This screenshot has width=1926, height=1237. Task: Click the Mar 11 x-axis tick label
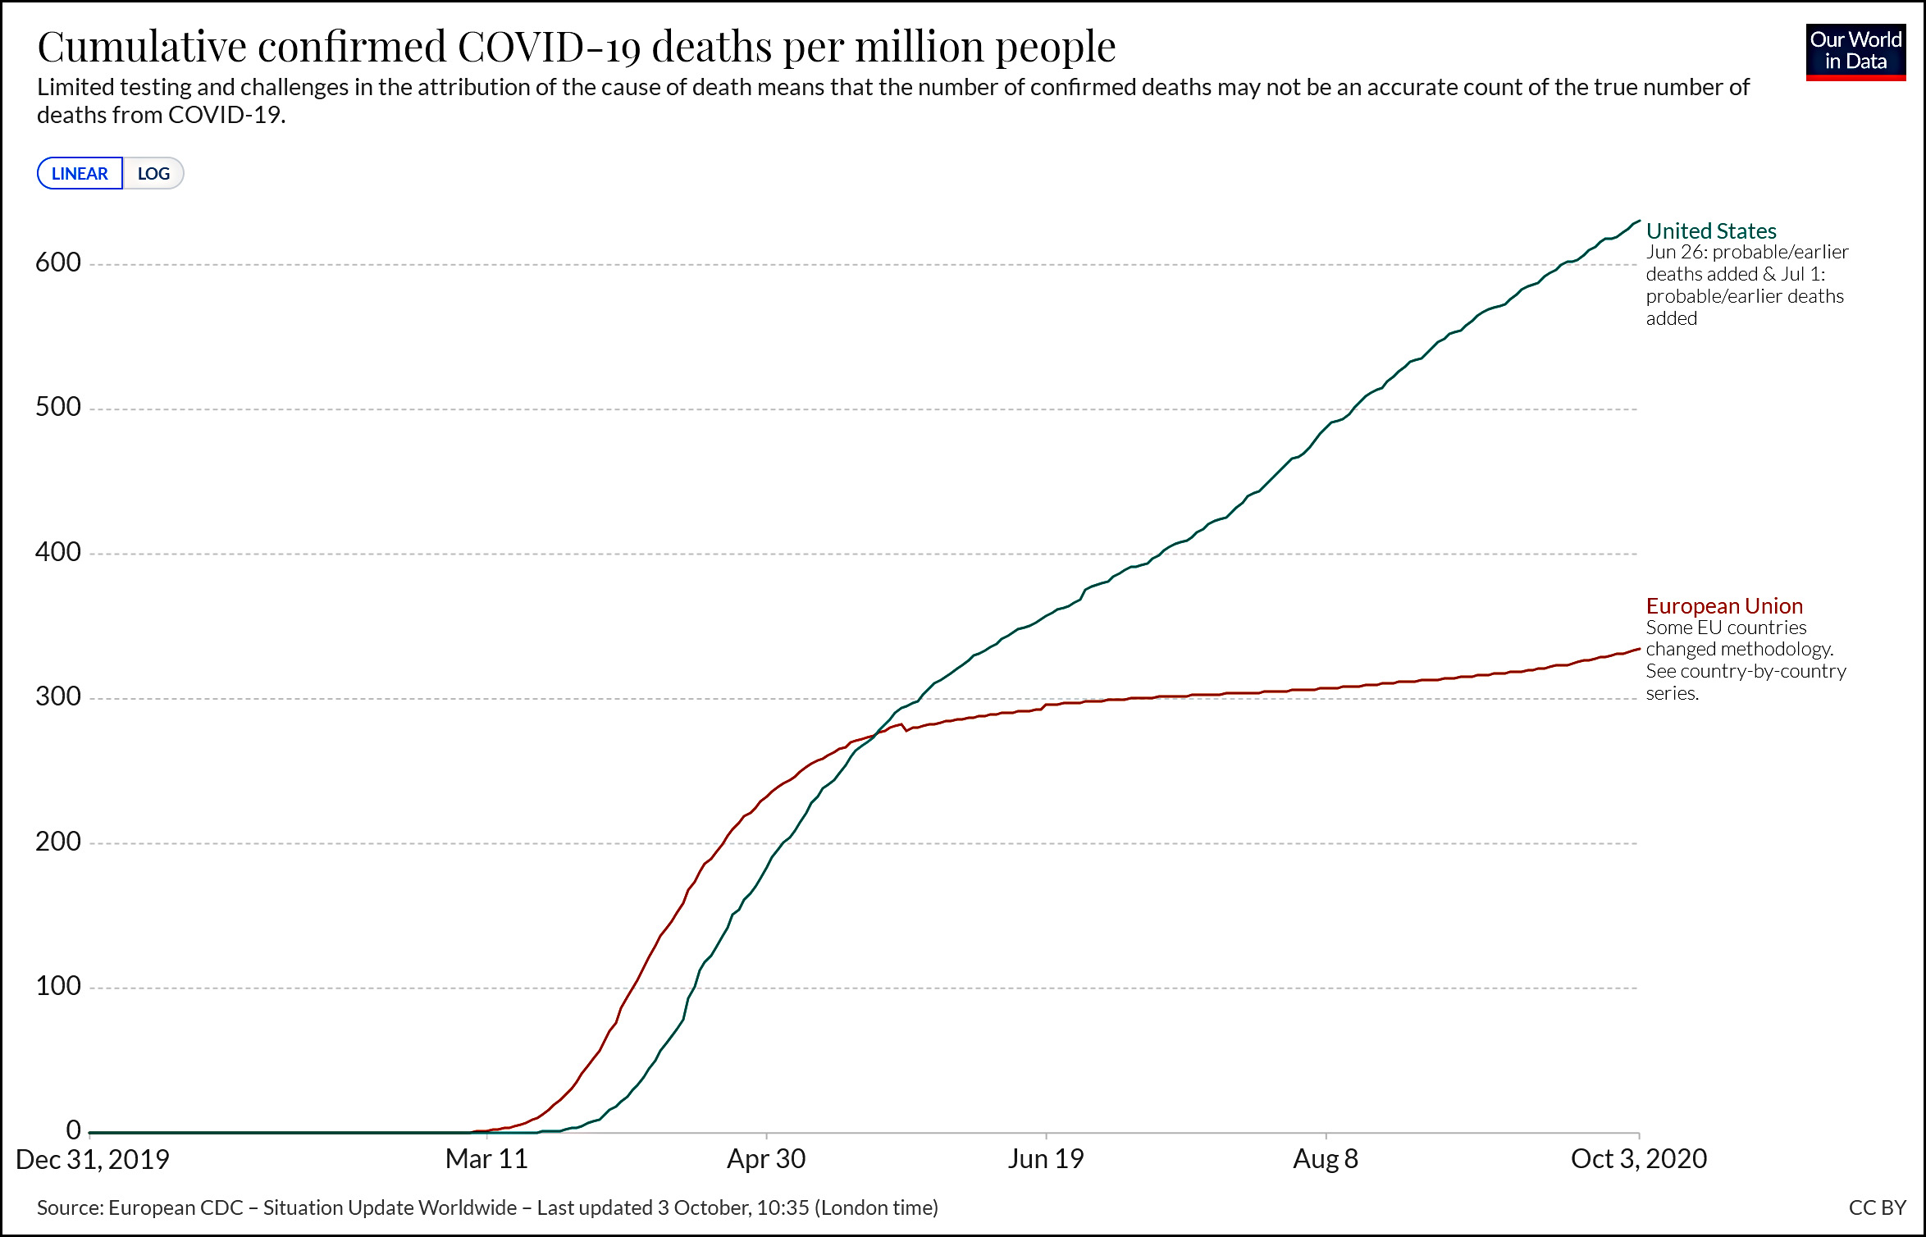tap(486, 1158)
